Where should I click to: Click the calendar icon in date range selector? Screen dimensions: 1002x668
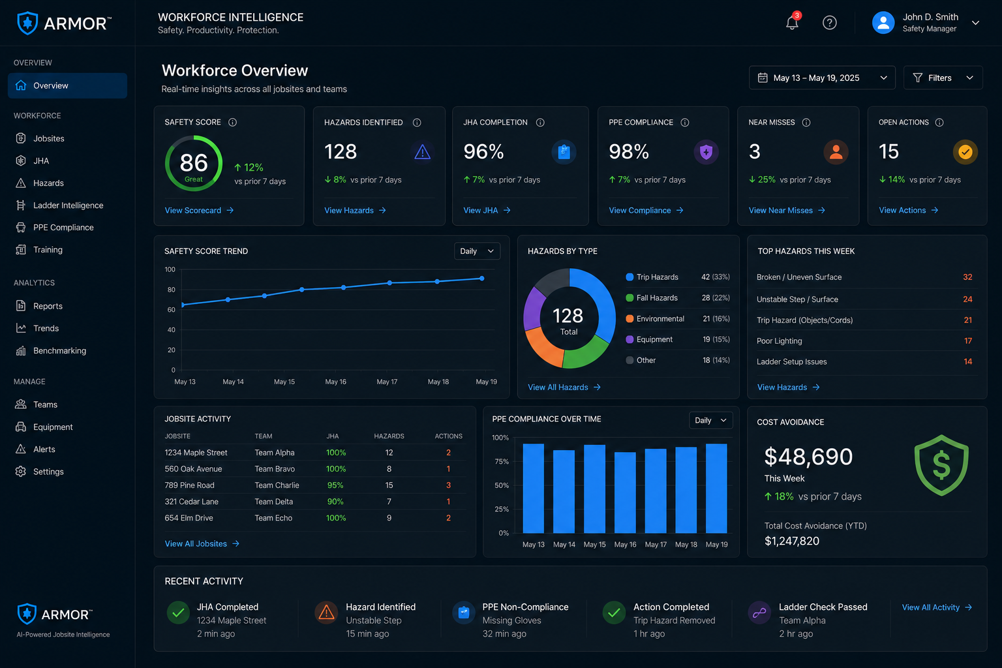(x=763, y=78)
